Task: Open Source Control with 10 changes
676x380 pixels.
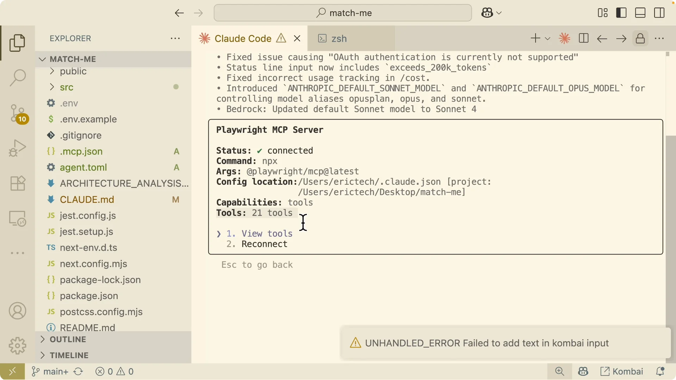Action: 17,113
